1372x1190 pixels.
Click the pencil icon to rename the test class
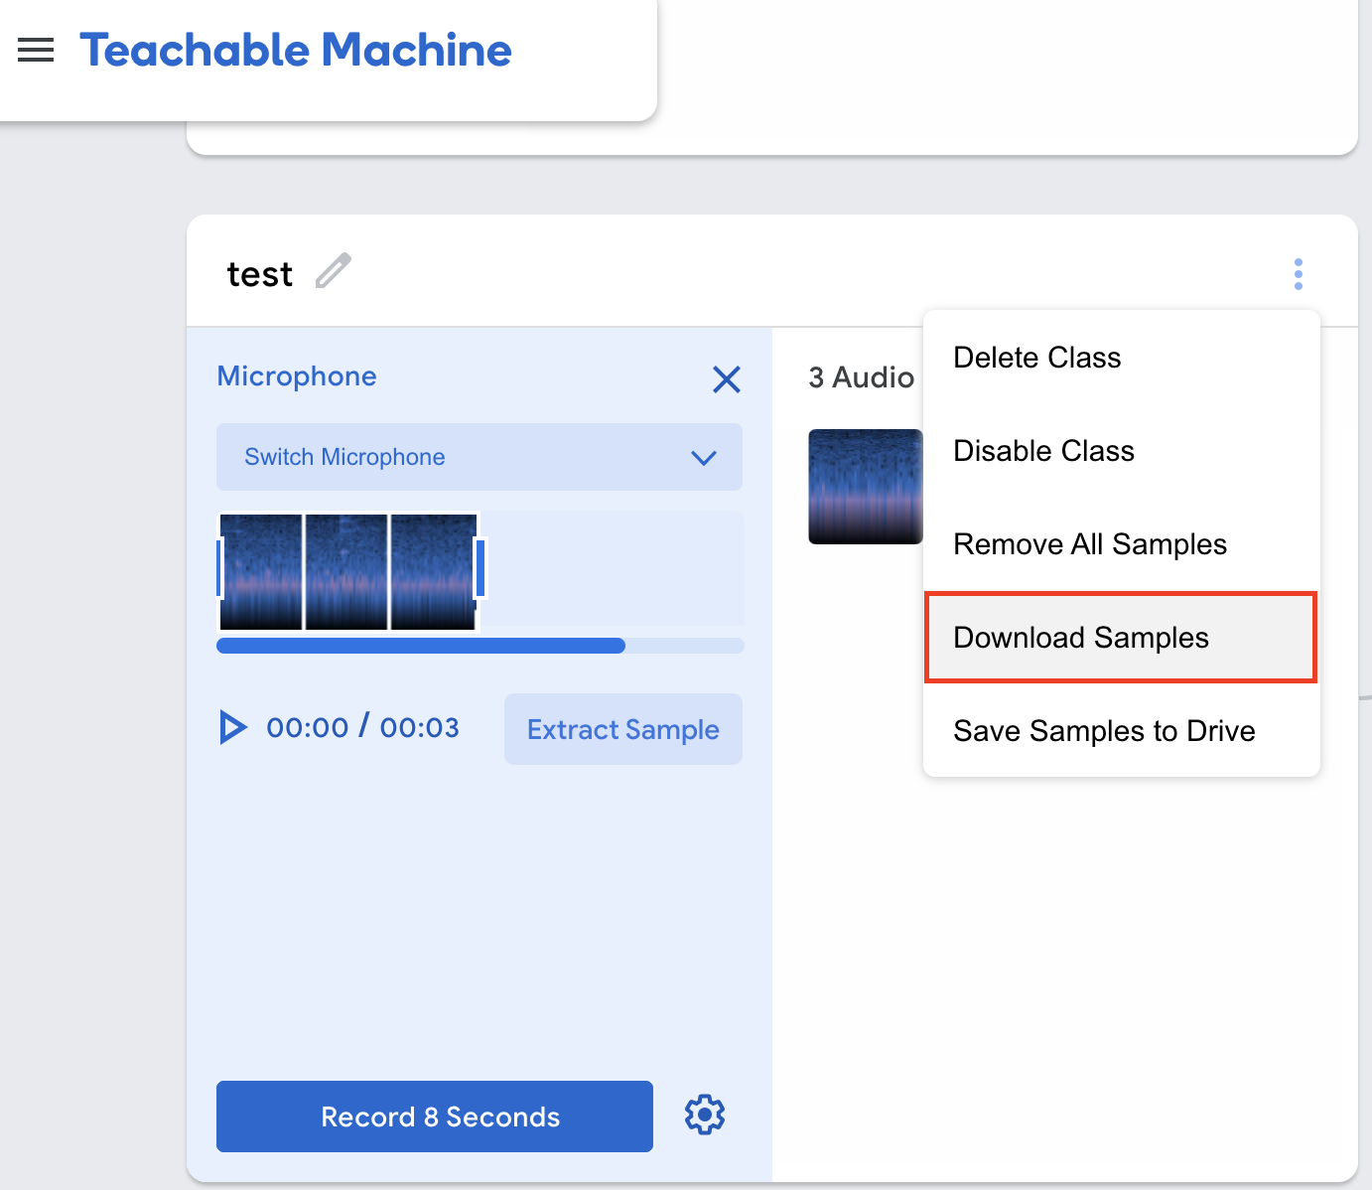click(x=333, y=271)
